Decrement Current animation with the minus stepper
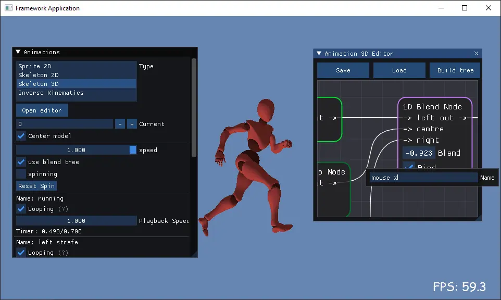 click(120, 123)
